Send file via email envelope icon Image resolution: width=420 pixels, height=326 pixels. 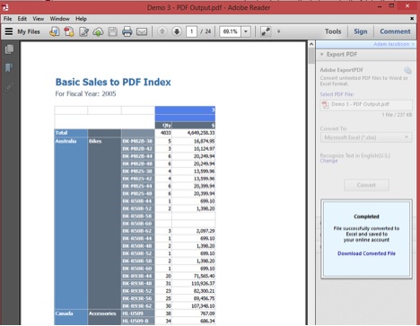(x=142, y=31)
